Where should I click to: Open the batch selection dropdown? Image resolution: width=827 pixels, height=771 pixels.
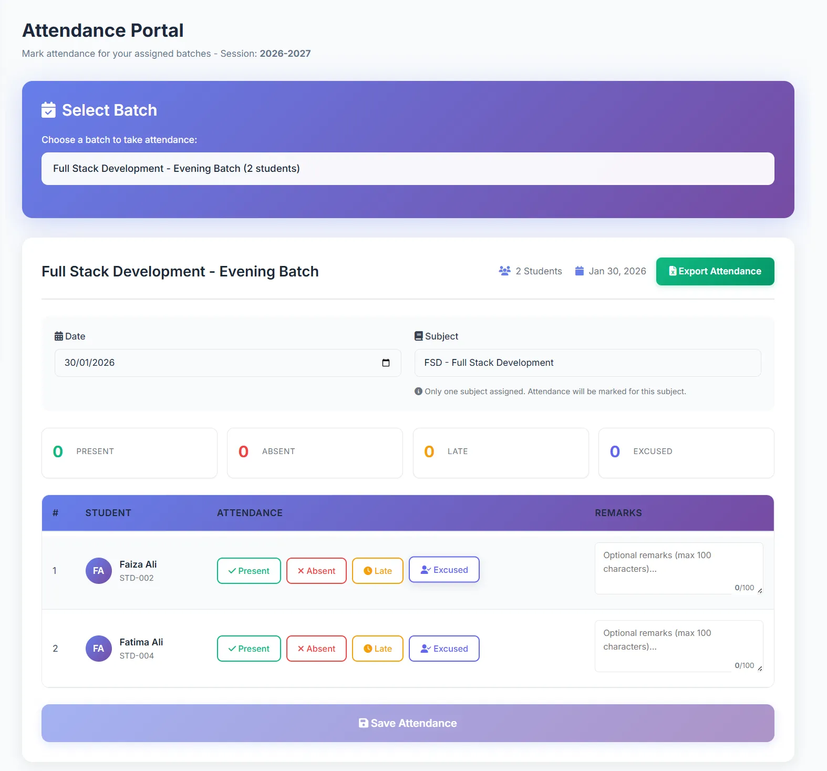click(x=407, y=169)
